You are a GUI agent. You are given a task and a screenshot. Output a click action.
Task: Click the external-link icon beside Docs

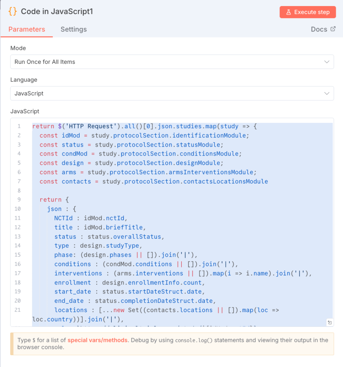point(333,29)
